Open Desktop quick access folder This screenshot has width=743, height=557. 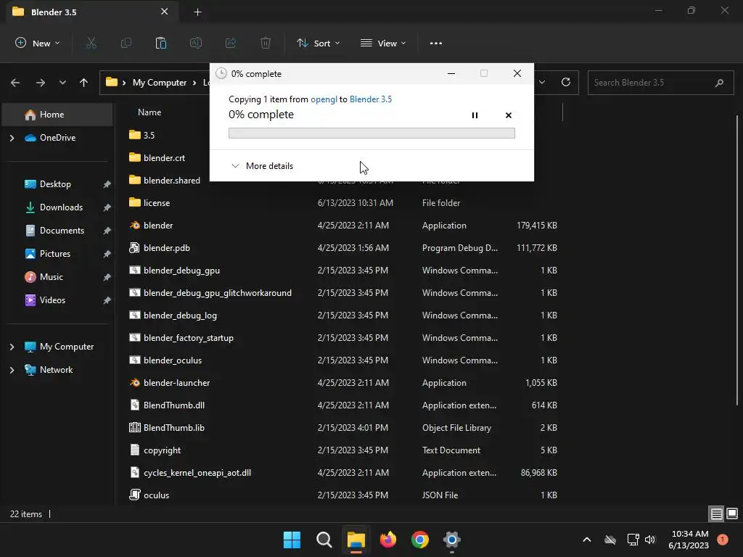point(55,184)
